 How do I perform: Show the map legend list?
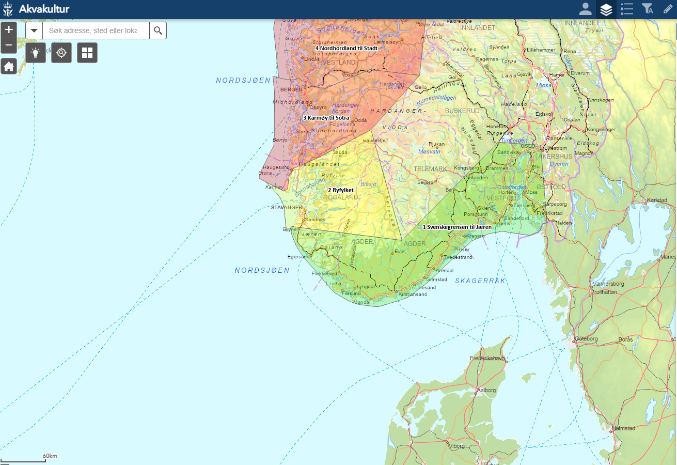627,9
